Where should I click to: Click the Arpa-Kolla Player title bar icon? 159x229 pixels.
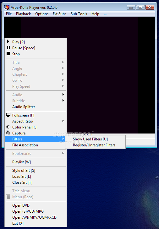click(x=7, y=7)
